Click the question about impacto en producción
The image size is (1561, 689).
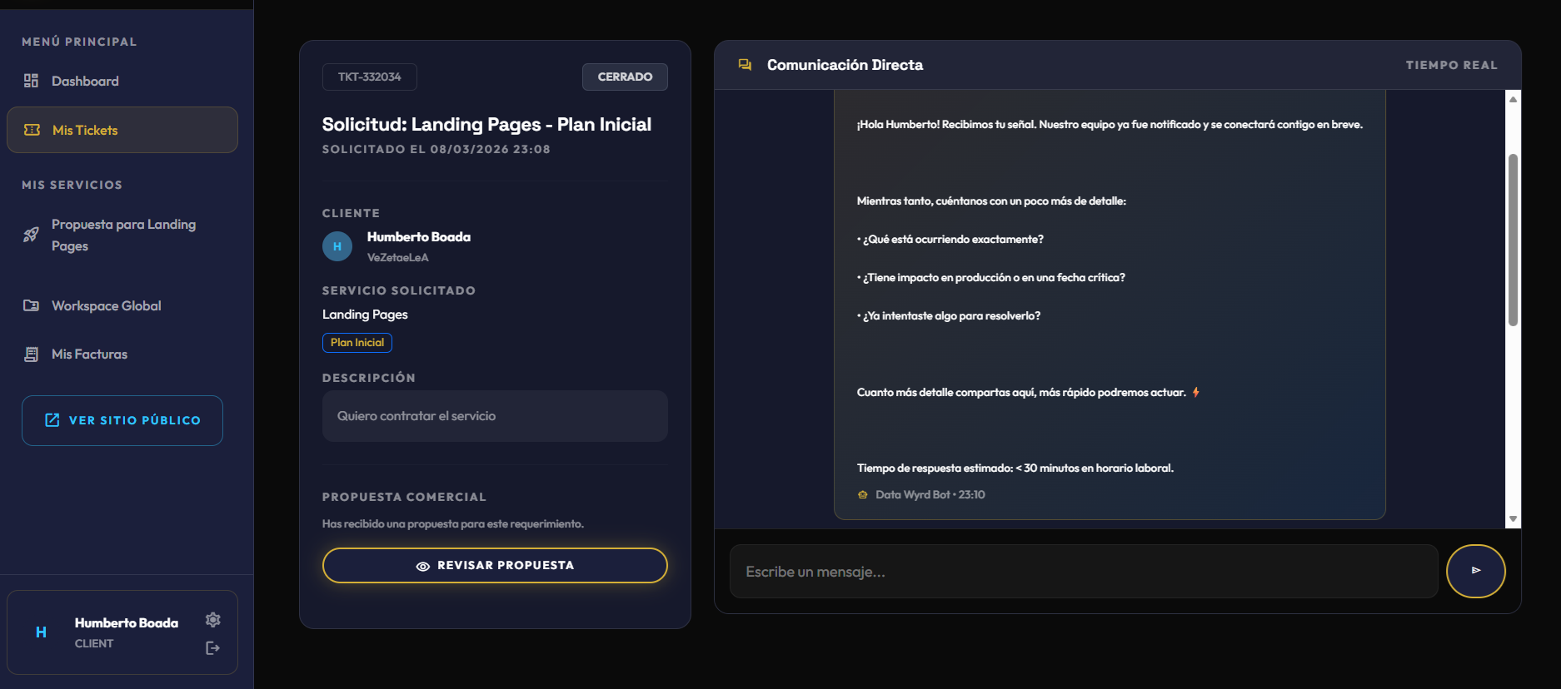tap(991, 277)
